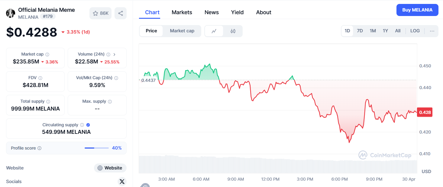Screen dimensions: 443x187
Task: Click the Profile score 40% progress bar
Action: (97, 148)
